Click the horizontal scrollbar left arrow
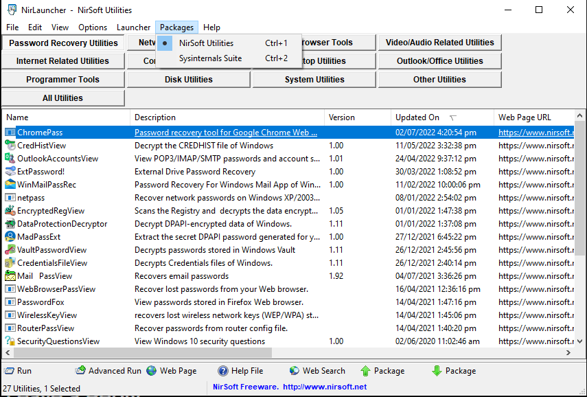587x397 pixels. (8, 352)
